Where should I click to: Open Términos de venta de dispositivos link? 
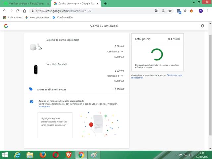[175, 75]
